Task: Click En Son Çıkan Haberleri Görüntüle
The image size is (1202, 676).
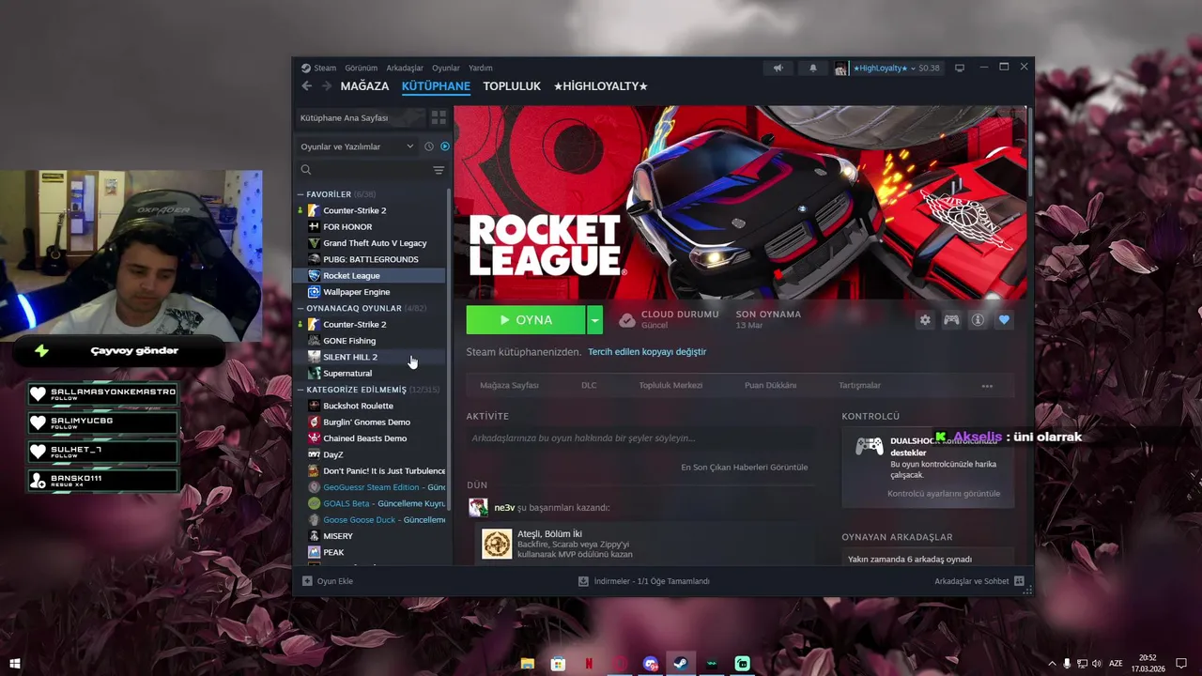Action: click(x=744, y=468)
